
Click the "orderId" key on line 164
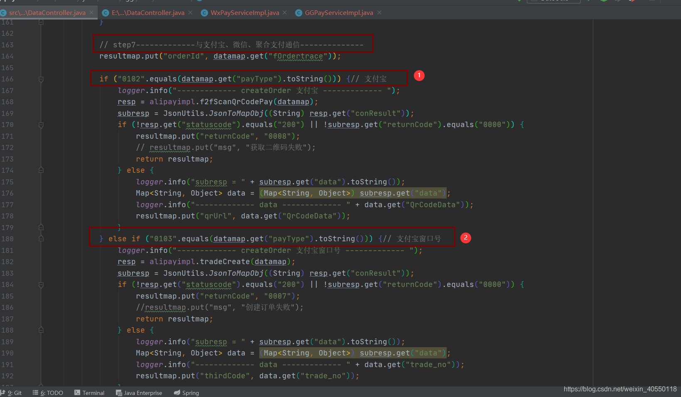(184, 56)
